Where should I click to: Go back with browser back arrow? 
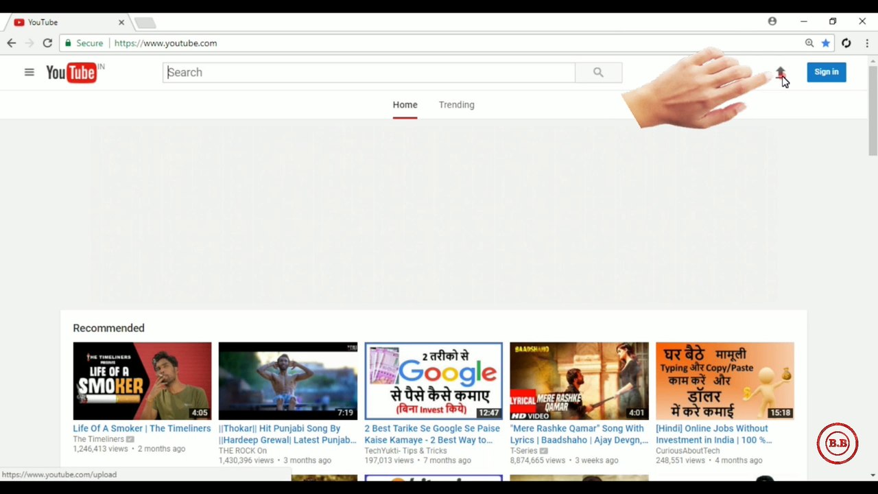[x=12, y=43]
